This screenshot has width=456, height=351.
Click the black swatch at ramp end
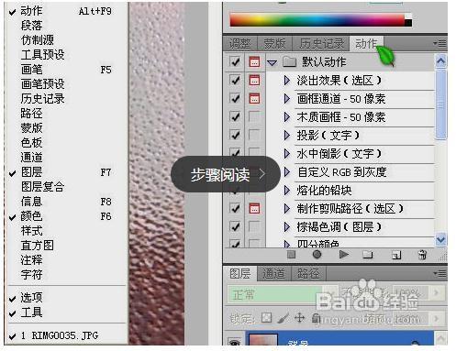(408, 23)
